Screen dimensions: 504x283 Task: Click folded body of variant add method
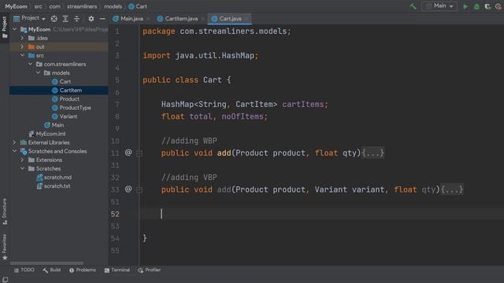pos(452,189)
